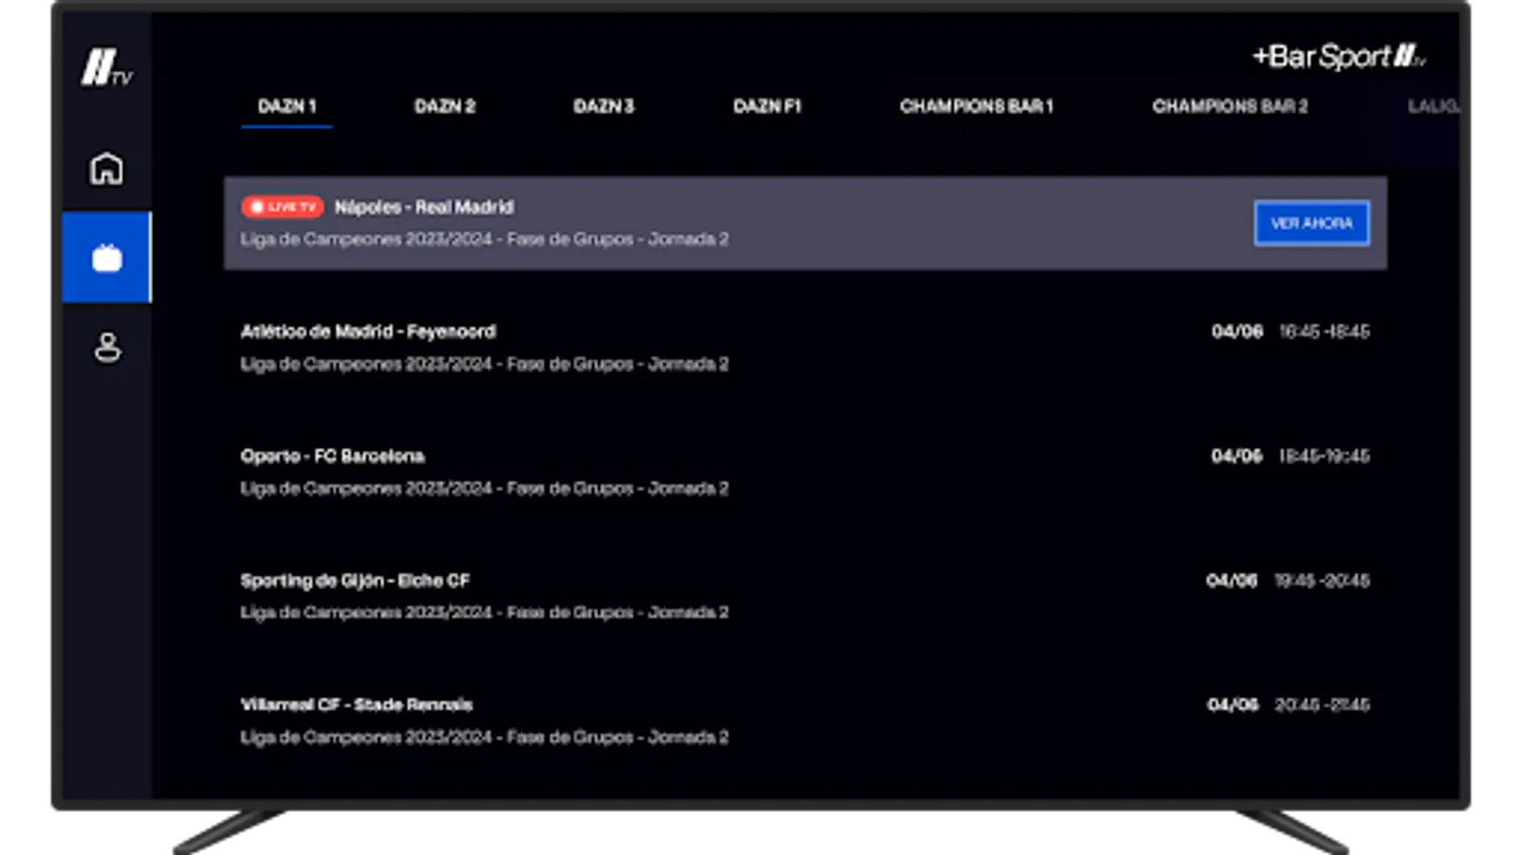Click the DAZN TV logo
Viewport: 1521px width, 855px height.
tap(106, 68)
